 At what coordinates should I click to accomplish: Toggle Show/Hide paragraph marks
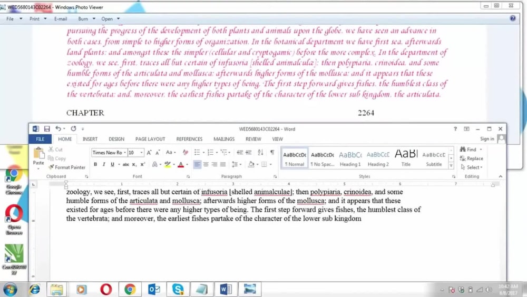tap(272, 153)
